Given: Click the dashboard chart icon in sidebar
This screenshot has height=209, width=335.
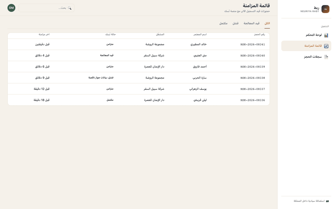Looking at the screenshot, I should tap(326, 35).
